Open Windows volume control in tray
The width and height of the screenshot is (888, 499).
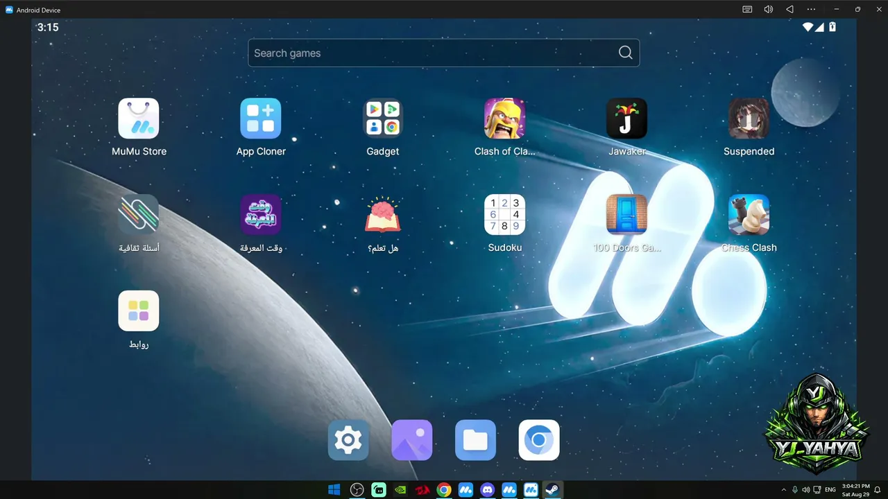[806, 490]
